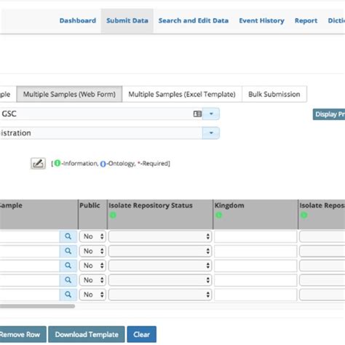Click info icon under Isolate Repository Status
This screenshot has width=345, height=345.
pyautogui.click(x=113, y=215)
